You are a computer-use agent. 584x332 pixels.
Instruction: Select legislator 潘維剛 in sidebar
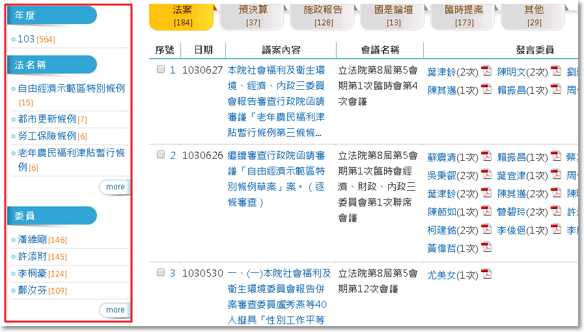point(33,240)
